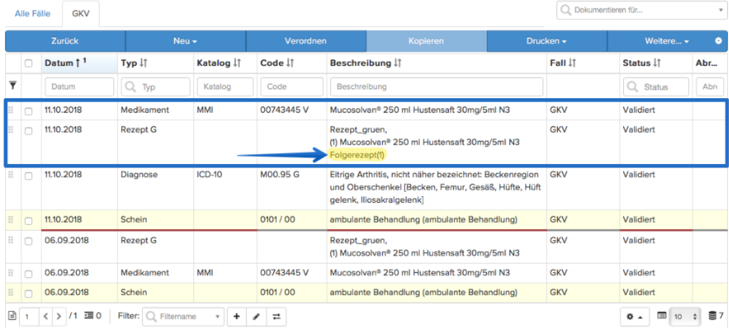Open the rows-per-page stepper showing 10
The image size is (729, 328).
pos(685,316)
